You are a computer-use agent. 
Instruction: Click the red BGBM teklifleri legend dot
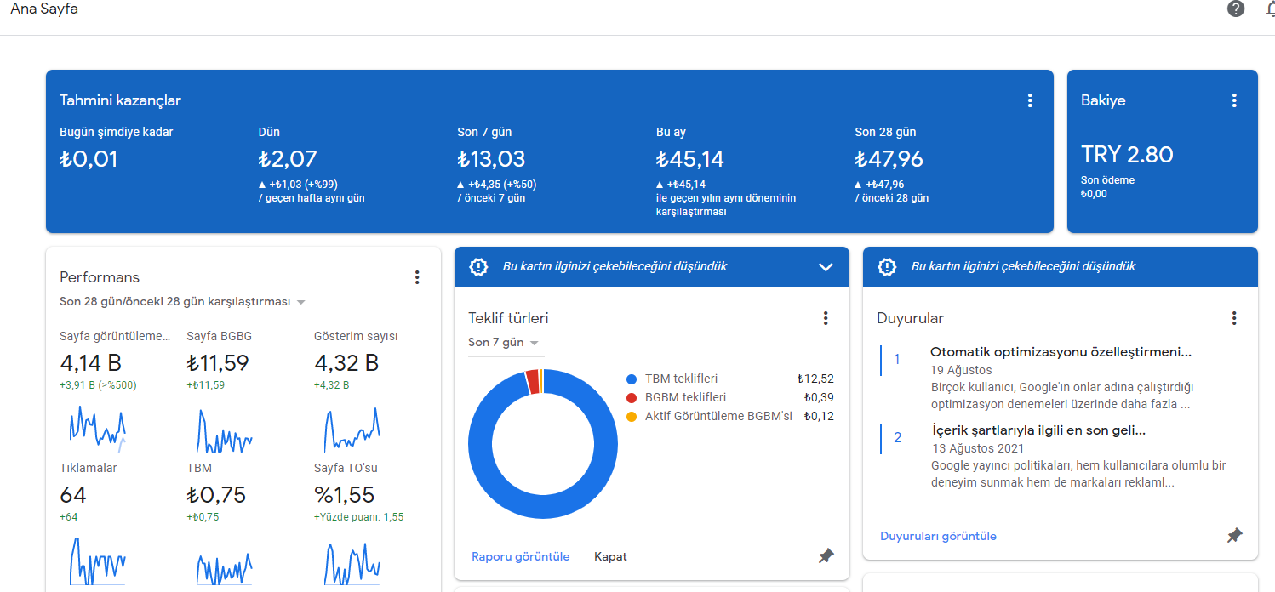[632, 398]
